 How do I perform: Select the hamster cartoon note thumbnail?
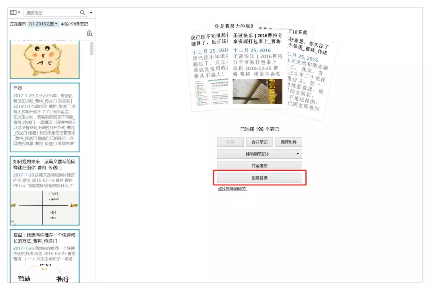[x=45, y=59]
